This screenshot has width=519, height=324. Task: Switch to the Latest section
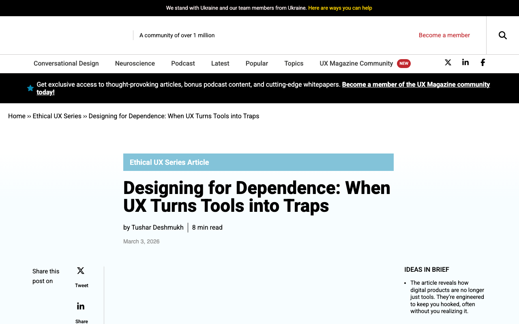(x=220, y=64)
